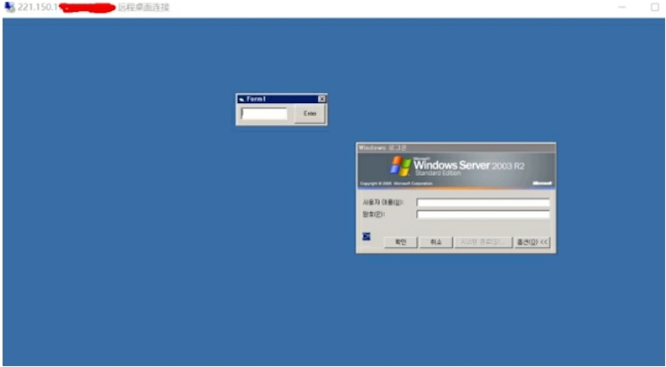Click the text box in Form1

[x=265, y=113]
